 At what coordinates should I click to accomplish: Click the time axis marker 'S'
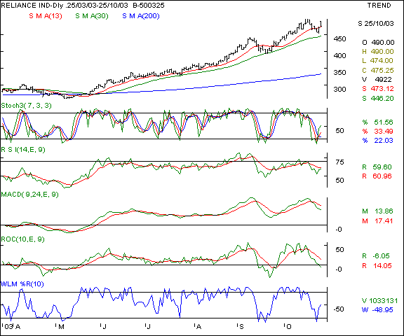pyautogui.click(x=241, y=327)
